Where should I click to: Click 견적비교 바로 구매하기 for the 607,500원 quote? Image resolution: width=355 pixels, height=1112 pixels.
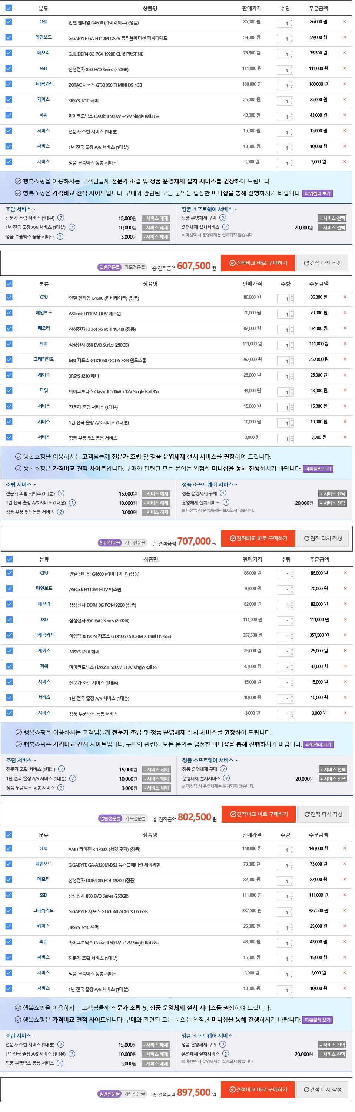(258, 263)
